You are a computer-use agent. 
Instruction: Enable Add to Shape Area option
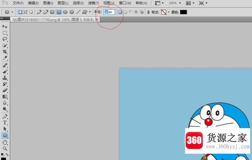point(125,12)
